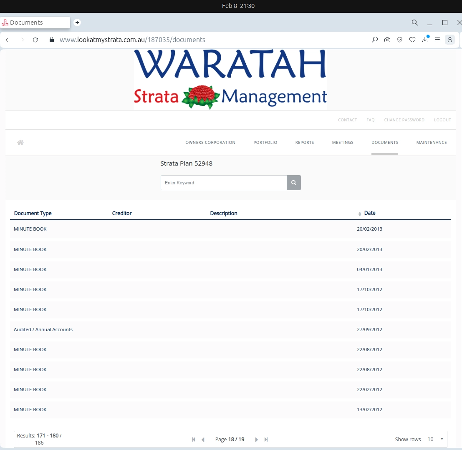
Task: Jump to last results page
Action: point(266,440)
